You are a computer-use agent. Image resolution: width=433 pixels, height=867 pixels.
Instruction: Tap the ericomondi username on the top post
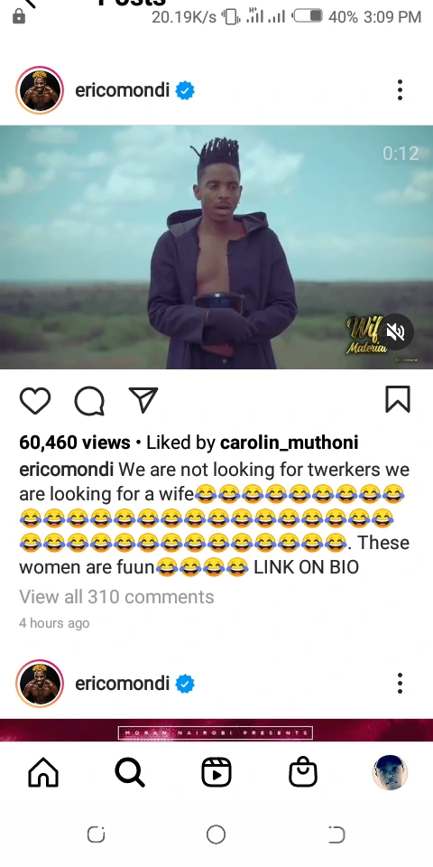(122, 90)
